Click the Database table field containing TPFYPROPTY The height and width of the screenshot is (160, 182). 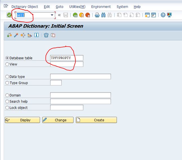[x=67, y=58]
